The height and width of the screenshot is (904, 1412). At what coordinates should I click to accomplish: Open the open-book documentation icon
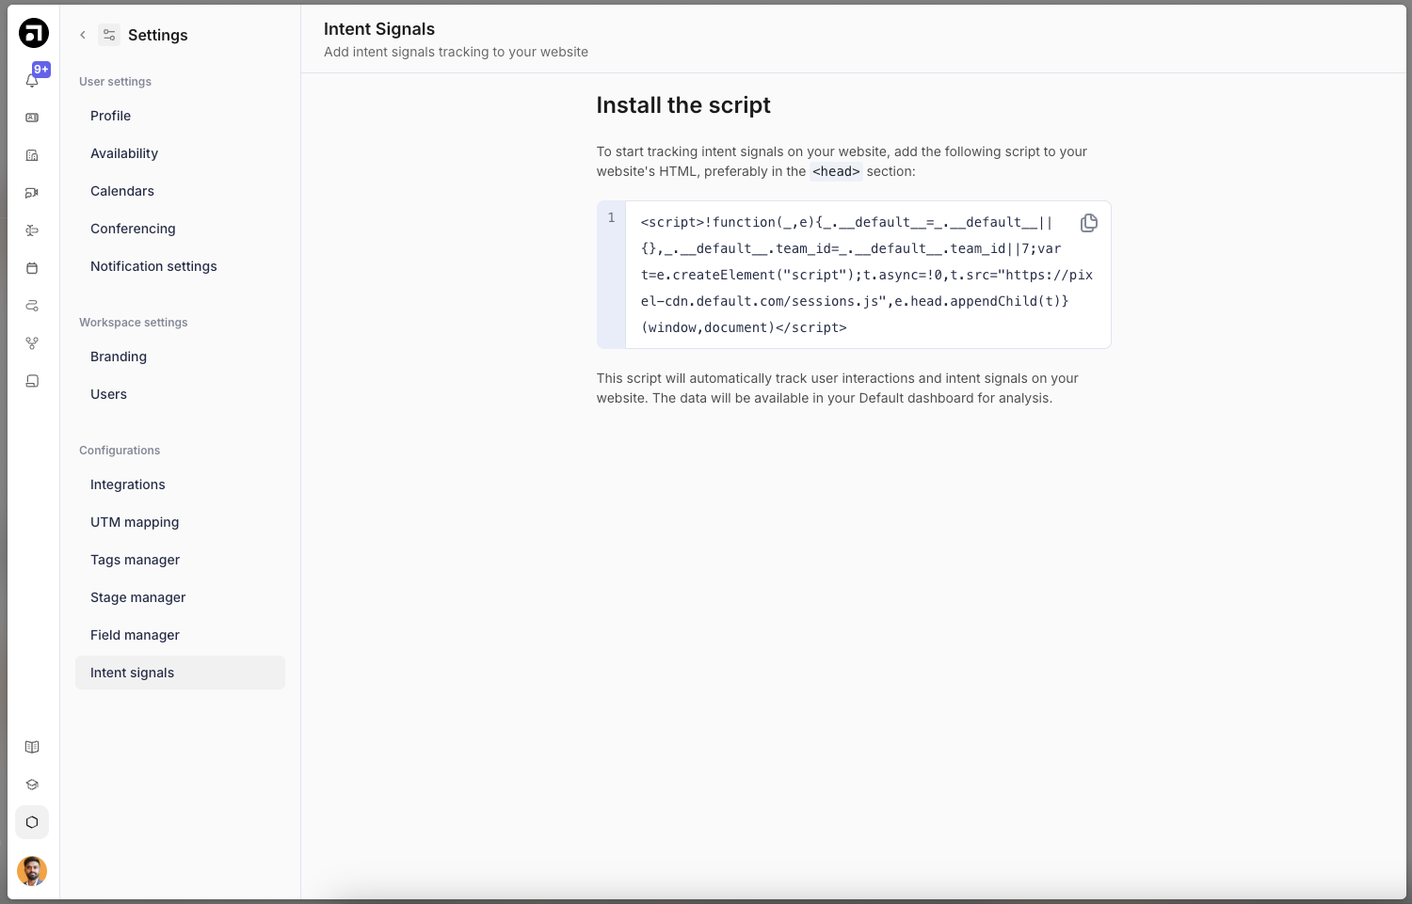click(32, 747)
